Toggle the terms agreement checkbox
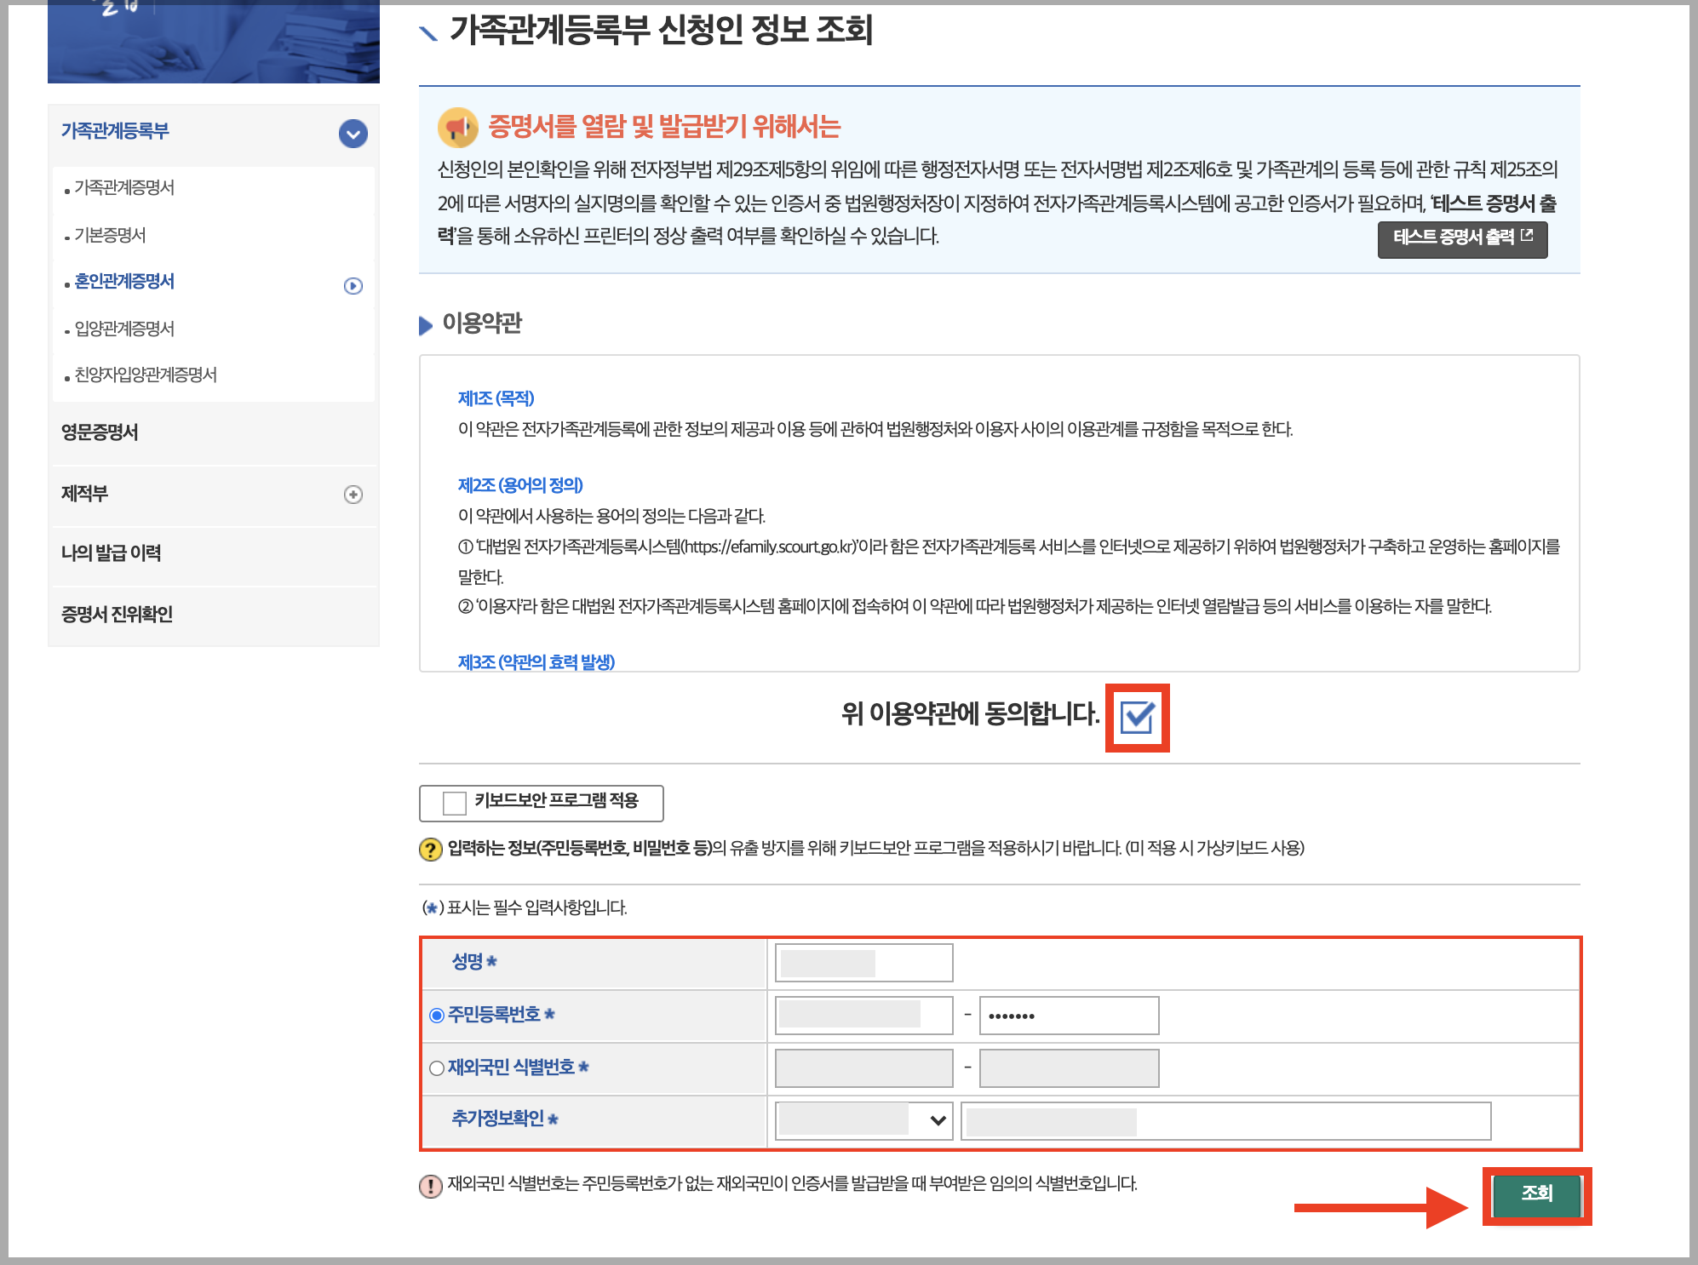1698x1265 pixels. pos(1137,717)
